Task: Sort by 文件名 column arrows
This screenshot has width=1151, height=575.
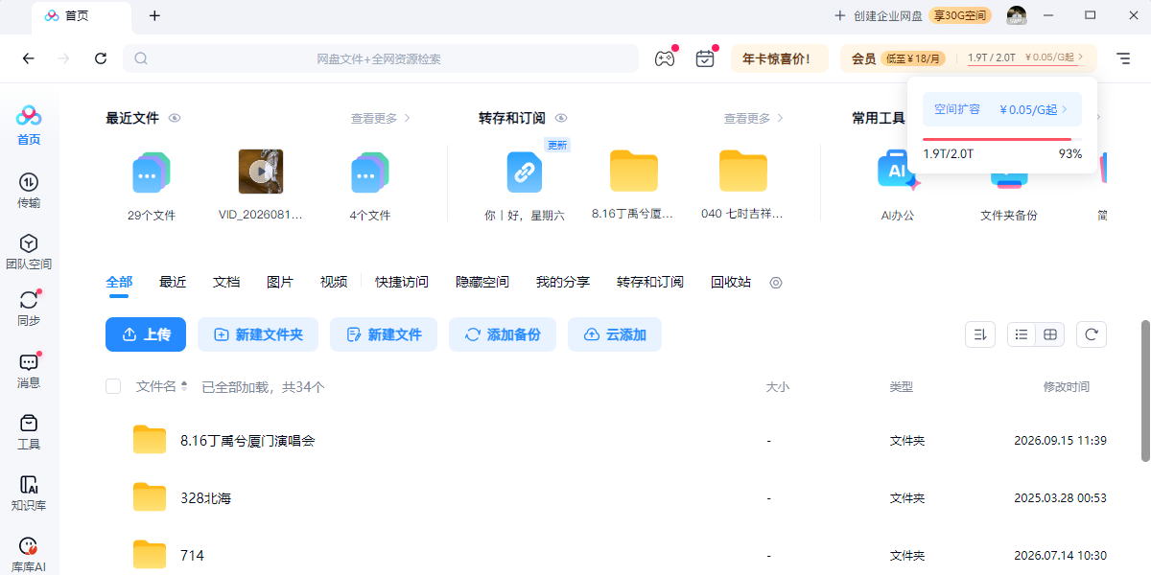Action: (183, 386)
